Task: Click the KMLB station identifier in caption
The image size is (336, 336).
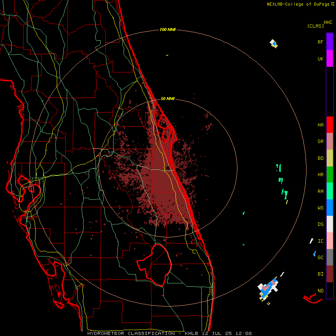Action: pos(191,333)
